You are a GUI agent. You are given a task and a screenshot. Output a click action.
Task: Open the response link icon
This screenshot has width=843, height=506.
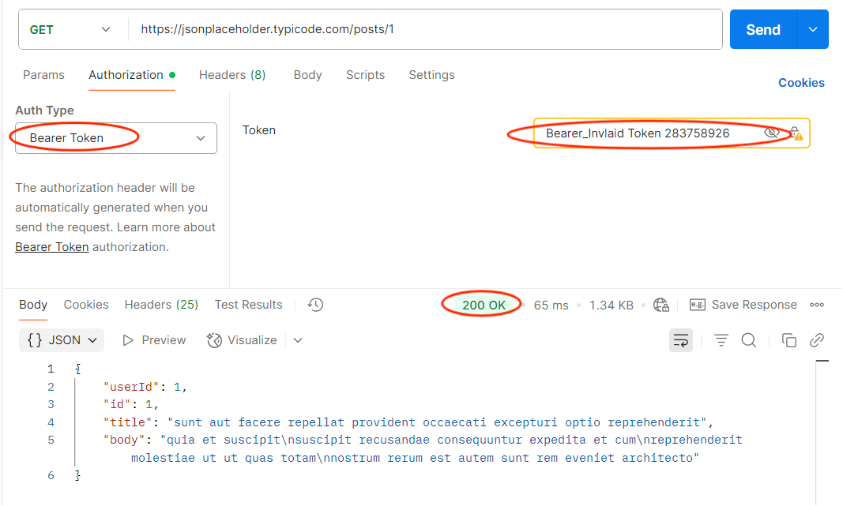(818, 339)
